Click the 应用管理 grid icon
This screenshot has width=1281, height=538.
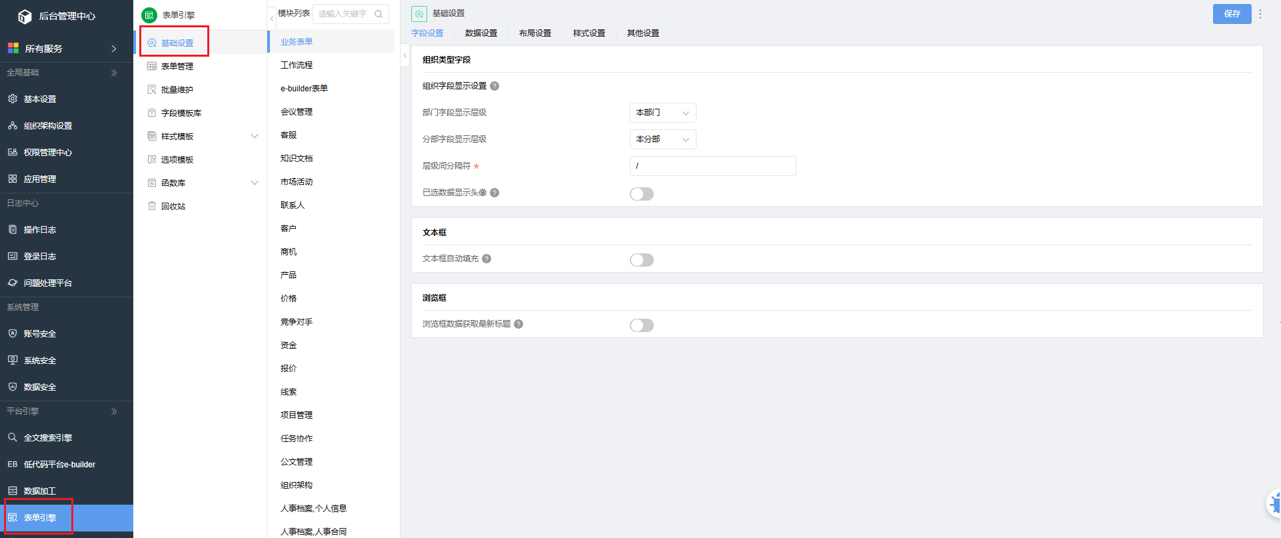[x=13, y=179]
